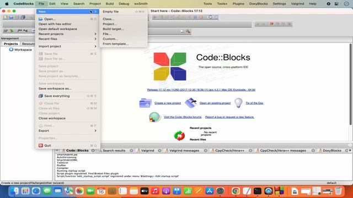The image size is (353, 198).
Task: Select Open default workspace
Action: point(67,29)
